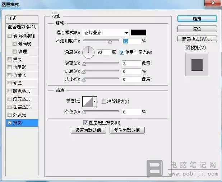This screenshot has width=222, height=182.
Task: Open the 等高线 contour picker arrow
Action: 95,102
